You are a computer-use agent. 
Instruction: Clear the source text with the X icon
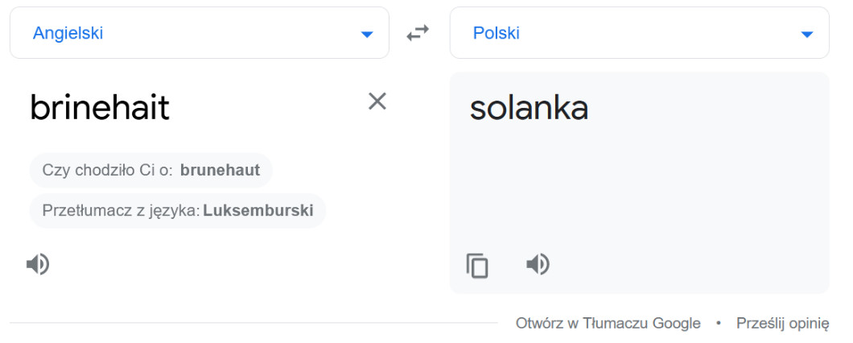coord(377,101)
